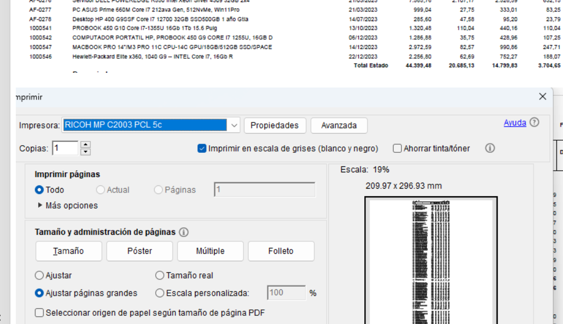The height and width of the screenshot is (324, 563).
Task: Open the Impresora printer dropdown
Action: [x=234, y=125]
